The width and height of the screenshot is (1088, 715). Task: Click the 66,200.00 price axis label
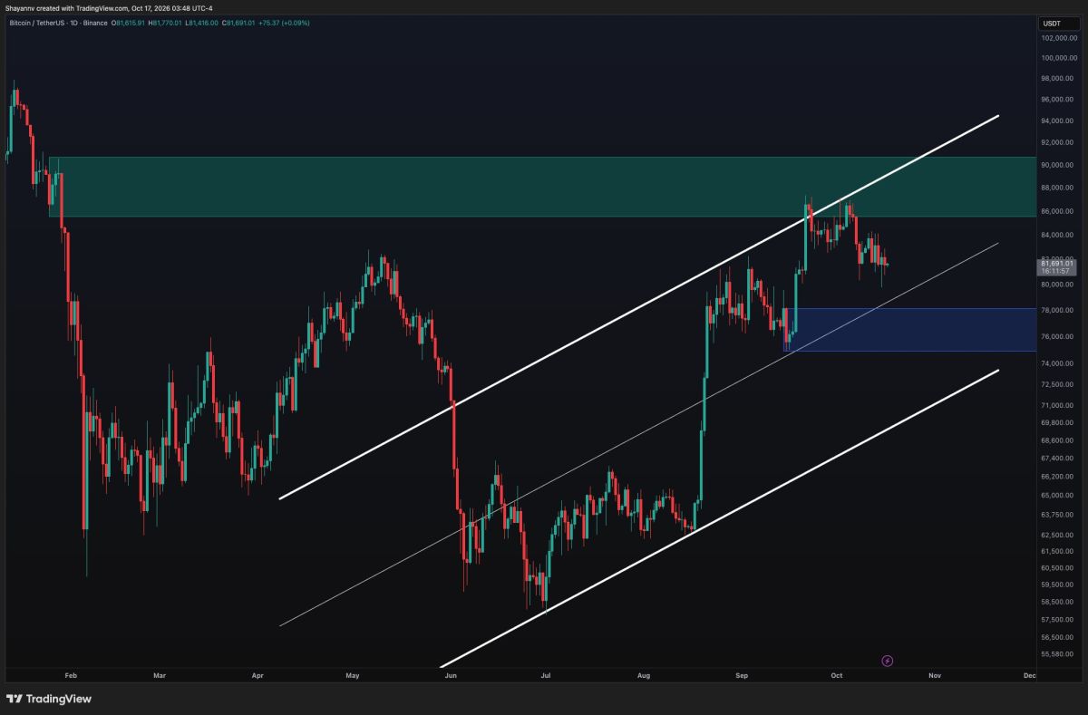(1058, 477)
